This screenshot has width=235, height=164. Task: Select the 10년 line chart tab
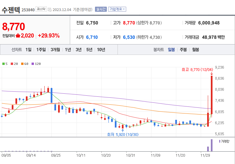click(x=101, y=50)
